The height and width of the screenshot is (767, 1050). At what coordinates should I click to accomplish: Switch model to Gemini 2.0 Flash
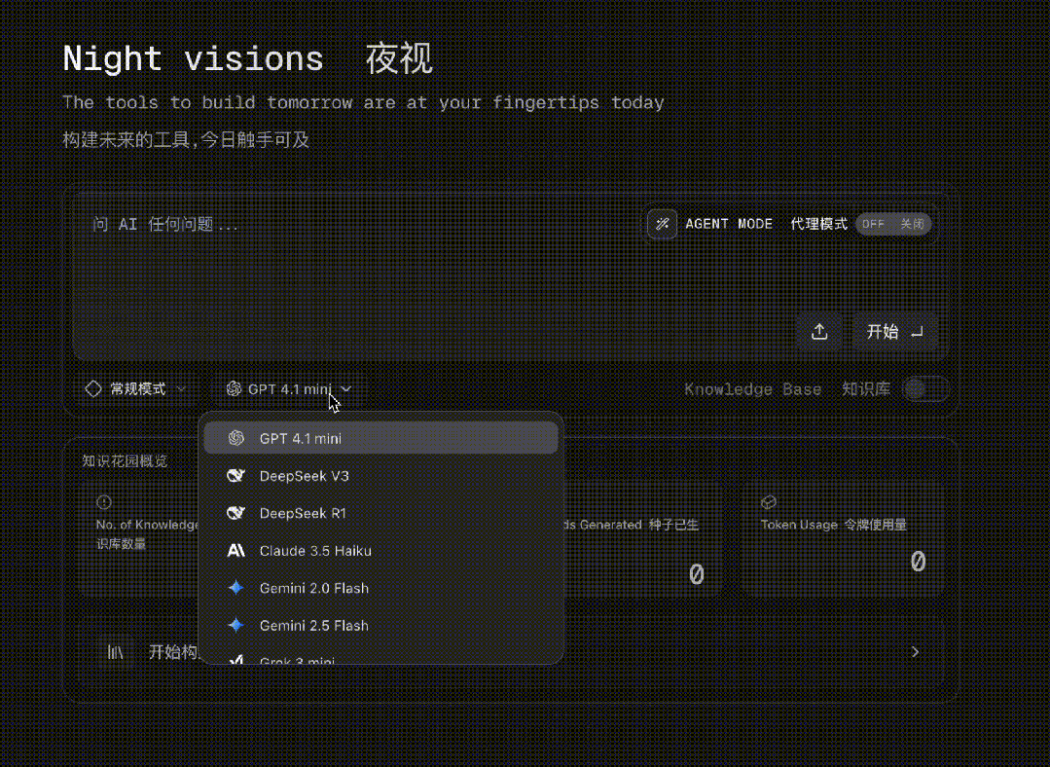(x=380, y=588)
